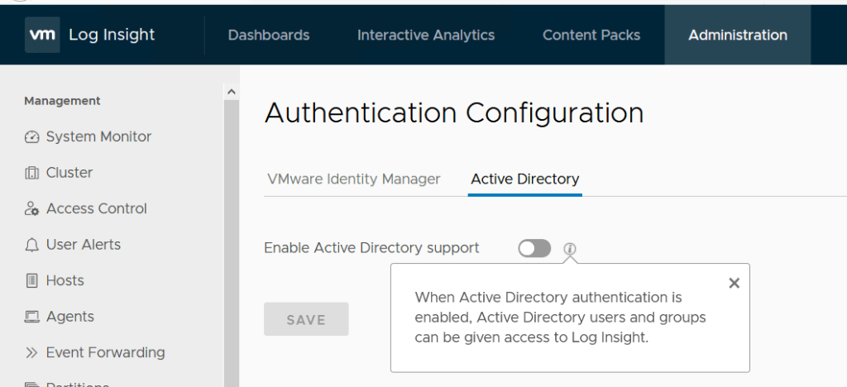Enable the Active Directory support toggle
This screenshot has height=387, width=847.
point(534,248)
